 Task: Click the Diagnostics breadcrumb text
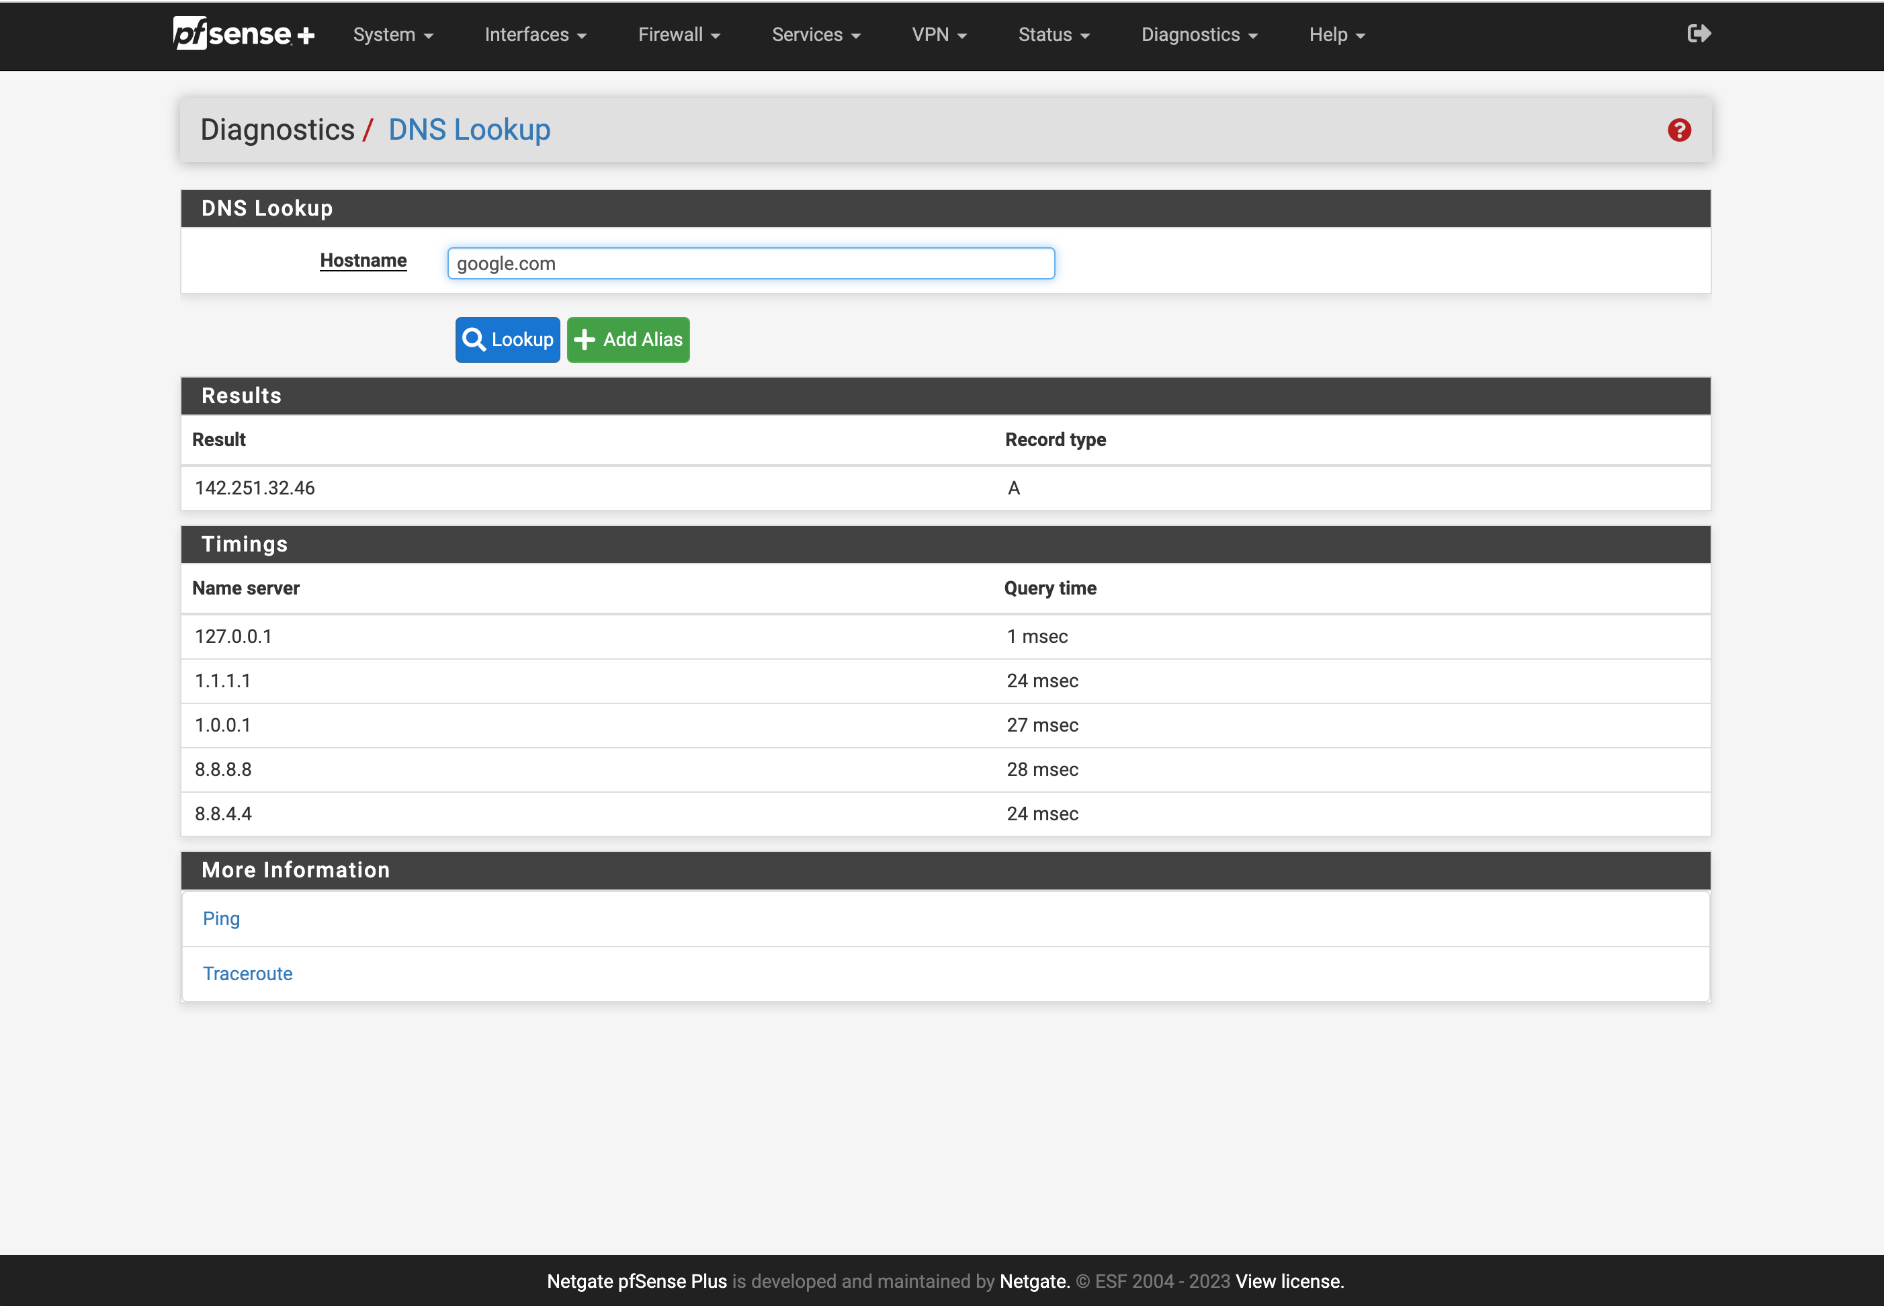pyautogui.click(x=277, y=130)
